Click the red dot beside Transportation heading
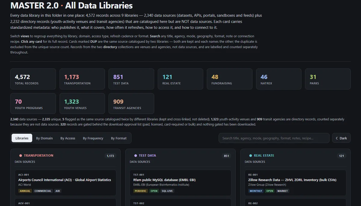This screenshot has width=361, height=206. pyautogui.click(x=21, y=156)
